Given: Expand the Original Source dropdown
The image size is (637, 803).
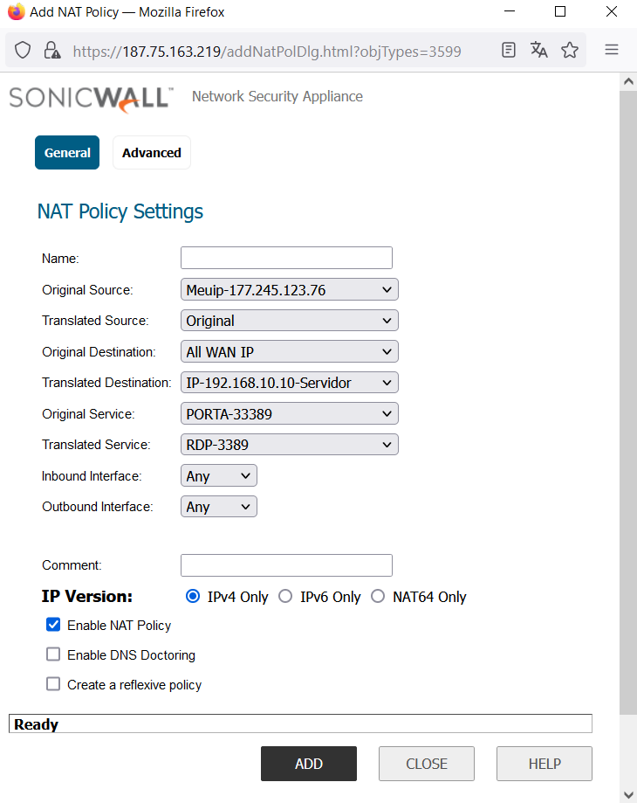Looking at the screenshot, I should 289,290.
